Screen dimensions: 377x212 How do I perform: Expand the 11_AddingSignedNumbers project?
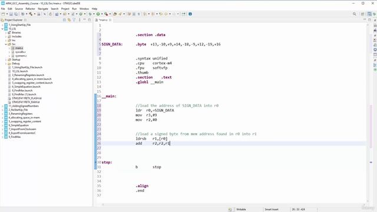click(x=2, y=106)
